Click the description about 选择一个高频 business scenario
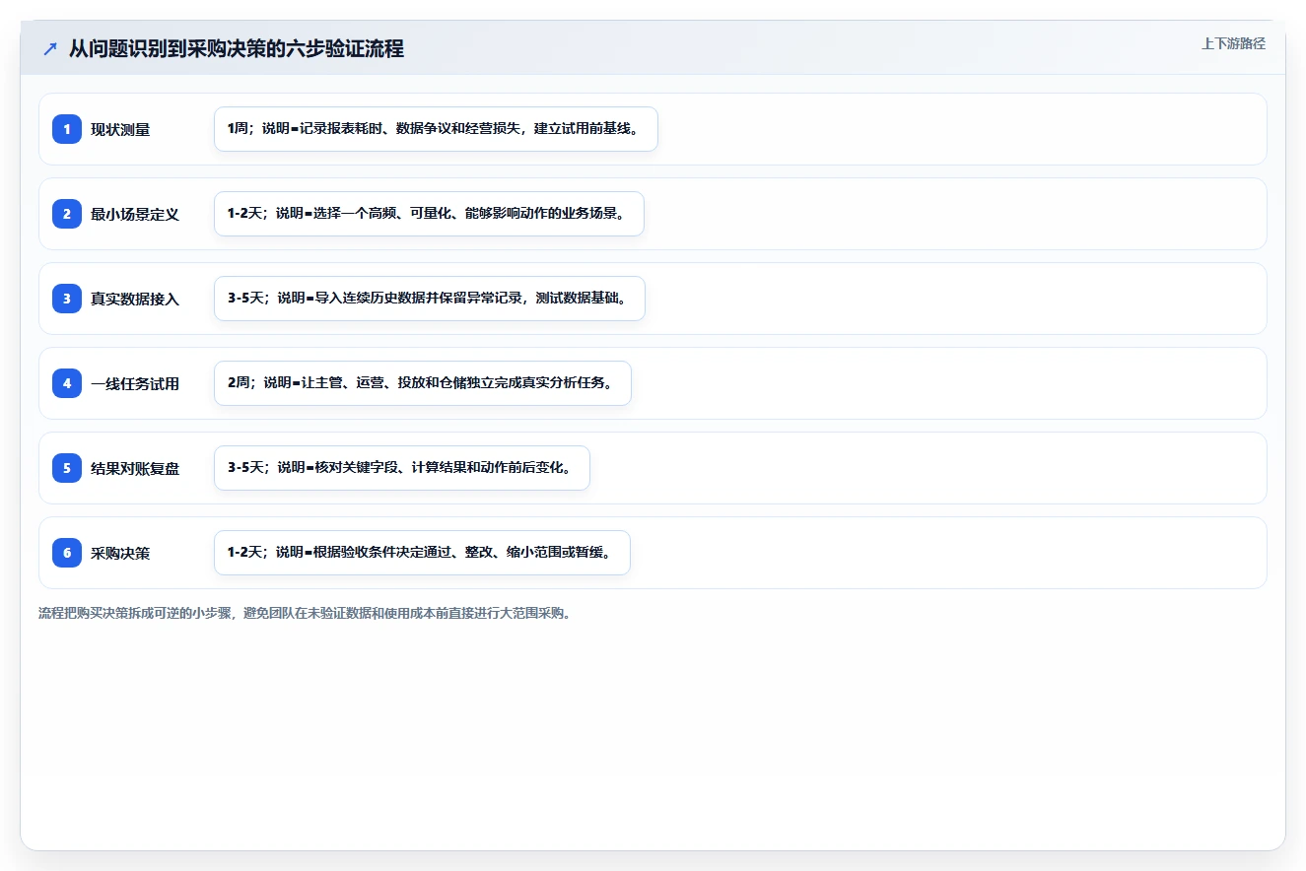The height and width of the screenshot is (871, 1306). [x=429, y=214]
